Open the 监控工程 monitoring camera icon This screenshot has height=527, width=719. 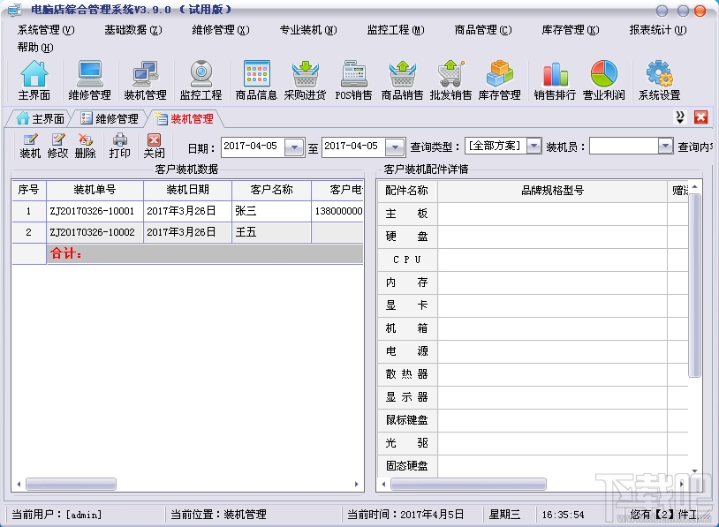coord(201,79)
